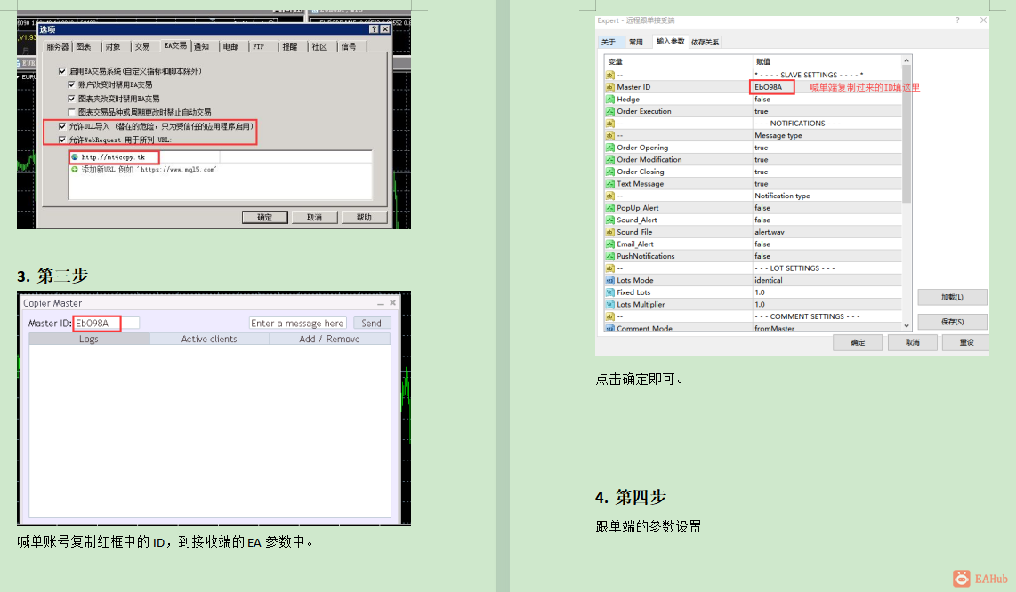Click 确定 in the Expert dialog
1016x592 pixels.
point(858,342)
